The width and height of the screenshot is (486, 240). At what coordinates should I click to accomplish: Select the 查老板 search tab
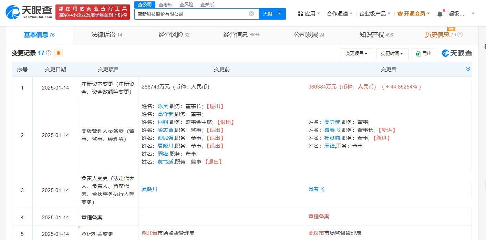pyautogui.click(x=165, y=4)
